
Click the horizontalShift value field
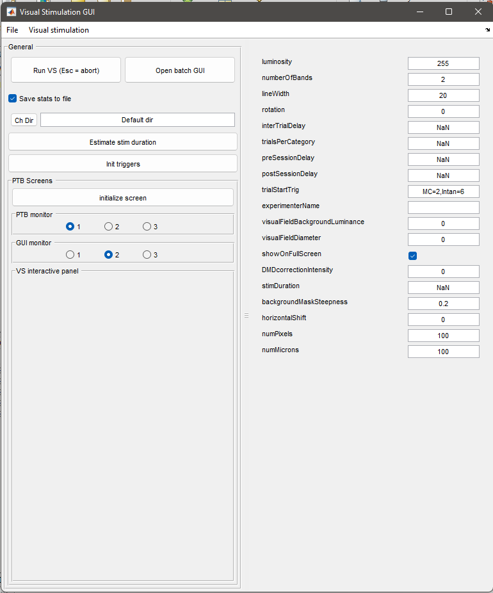(x=444, y=320)
